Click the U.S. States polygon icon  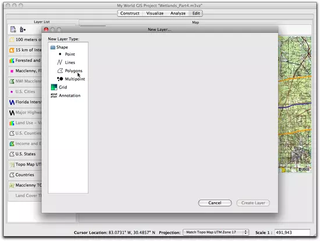click(12, 154)
